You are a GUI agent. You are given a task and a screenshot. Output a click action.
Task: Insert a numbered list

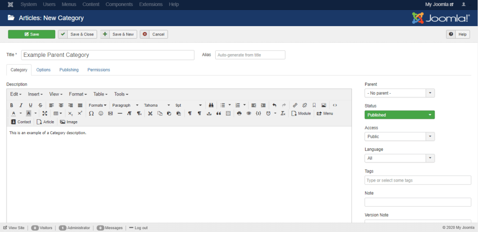238,105
